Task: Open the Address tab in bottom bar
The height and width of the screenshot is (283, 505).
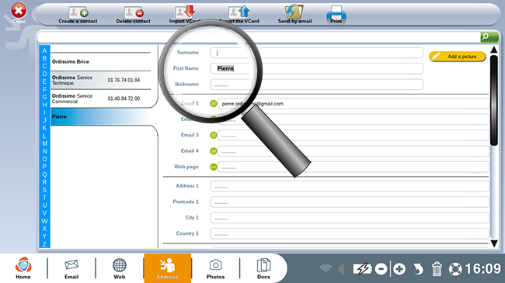Action: [x=168, y=268]
